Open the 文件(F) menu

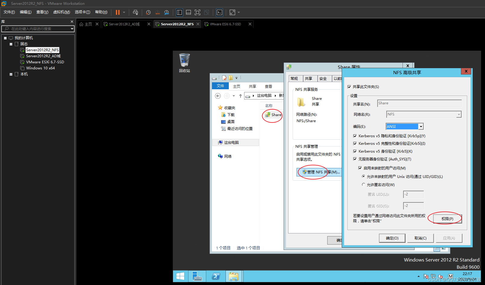(9, 12)
